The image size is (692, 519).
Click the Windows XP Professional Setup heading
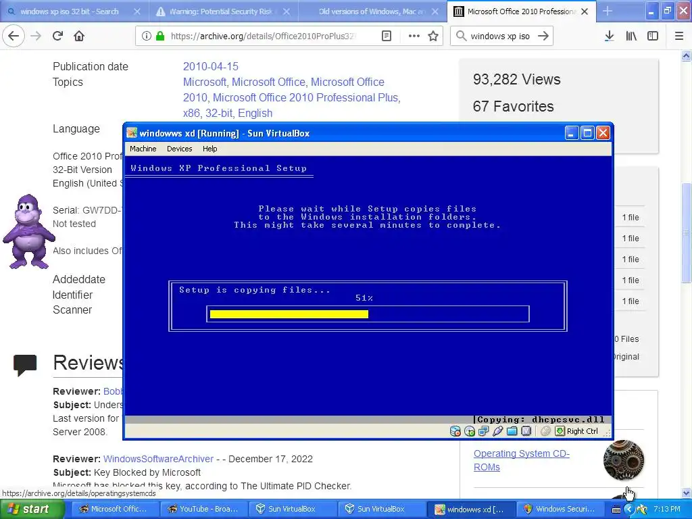(218, 168)
